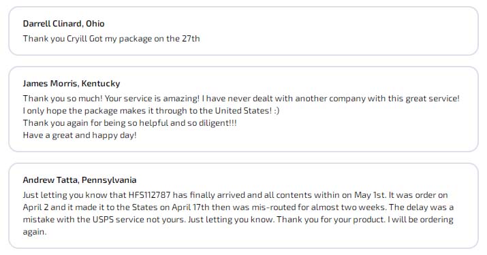The width and height of the screenshot is (487, 255).
Task: Click the smiley ':)' in James's review
Action: pos(277,111)
